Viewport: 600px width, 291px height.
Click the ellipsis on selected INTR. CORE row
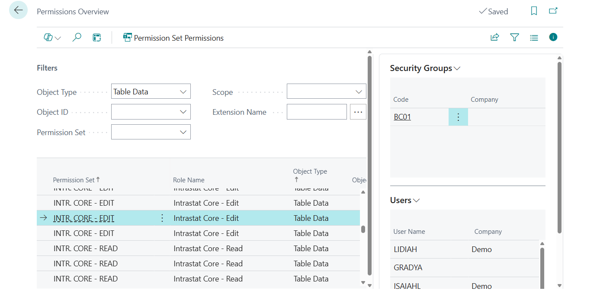coord(162,218)
